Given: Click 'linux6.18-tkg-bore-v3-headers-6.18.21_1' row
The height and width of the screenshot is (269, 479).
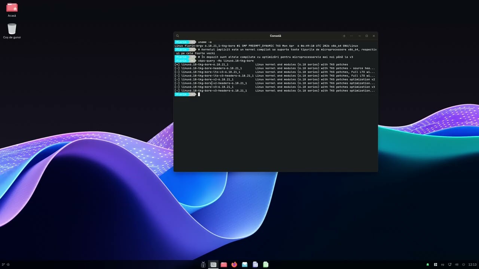Looking at the screenshot, I should pyautogui.click(x=276, y=90).
